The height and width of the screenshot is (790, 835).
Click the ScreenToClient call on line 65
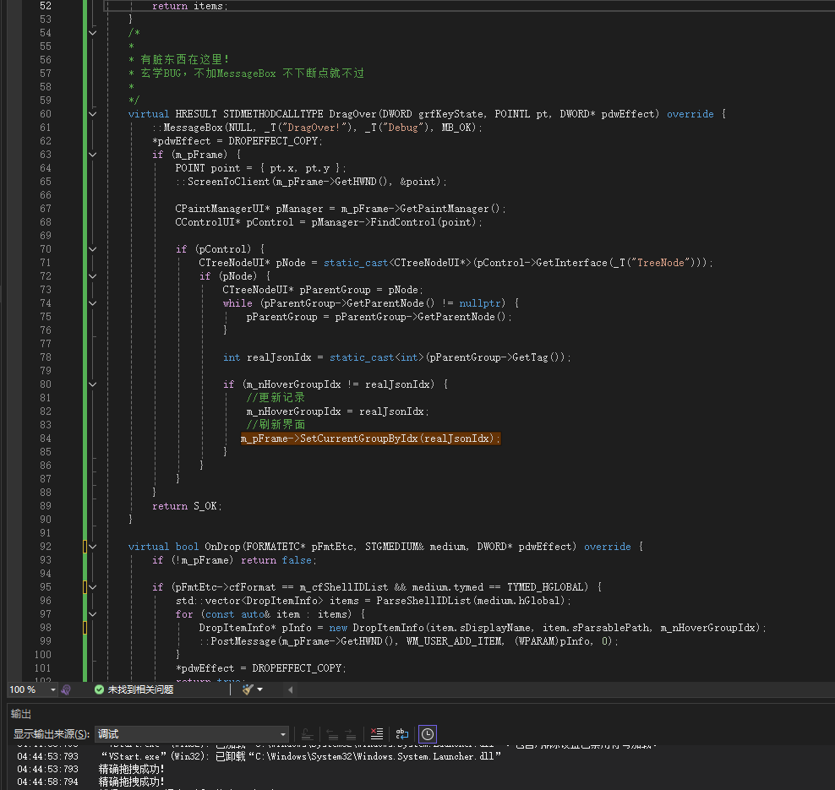(x=311, y=182)
